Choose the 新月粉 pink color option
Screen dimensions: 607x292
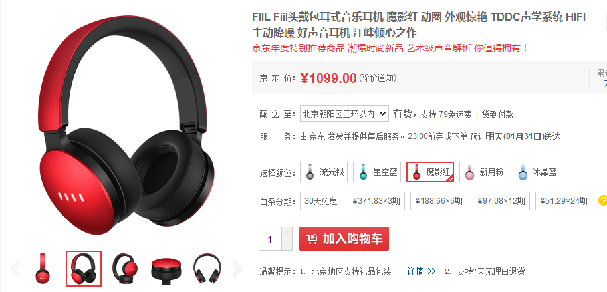coord(483,172)
